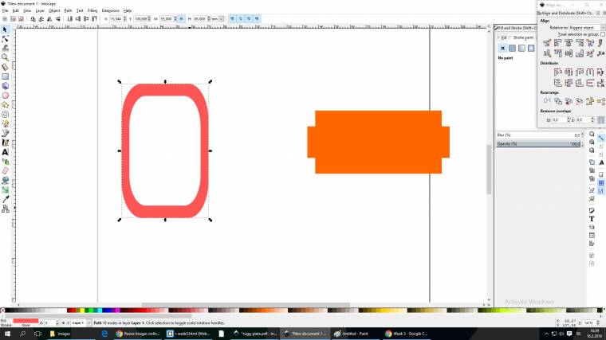Toggle lock width and height ratio
Image resolution: width=606 pixels, height=340 pixels.
181,18
